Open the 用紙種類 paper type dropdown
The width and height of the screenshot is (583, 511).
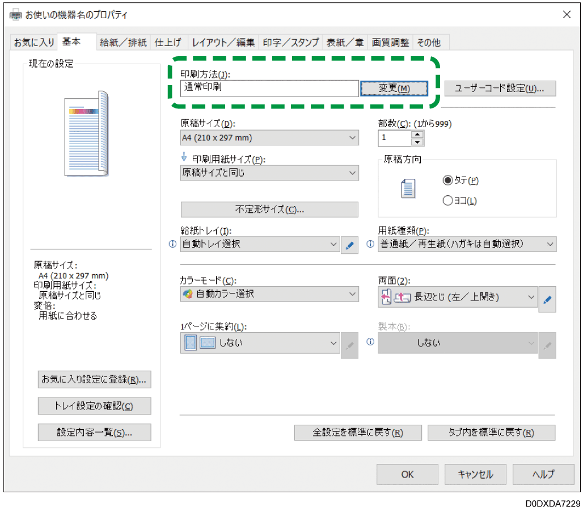click(x=467, y=244)
